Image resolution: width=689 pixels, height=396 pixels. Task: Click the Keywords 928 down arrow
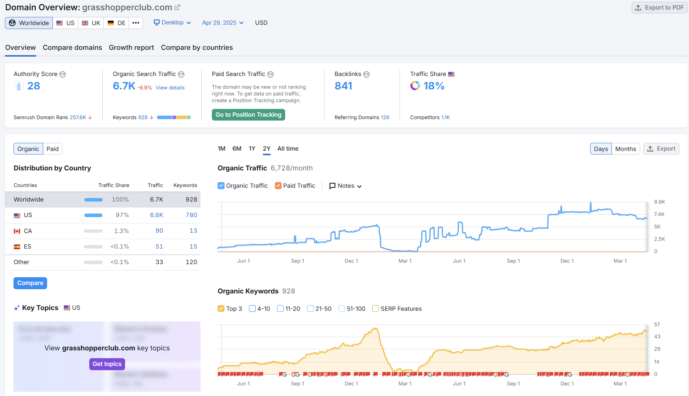pos(152,117)
